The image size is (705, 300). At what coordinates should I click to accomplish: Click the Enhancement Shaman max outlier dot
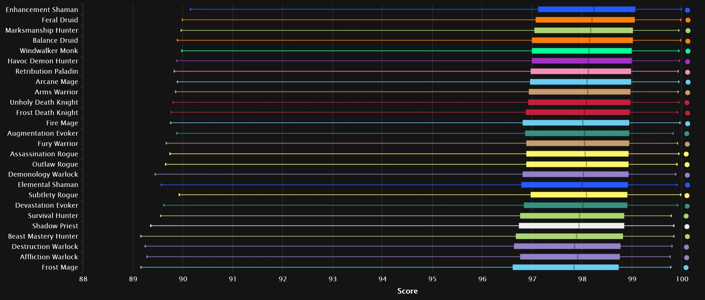(687, 10)
